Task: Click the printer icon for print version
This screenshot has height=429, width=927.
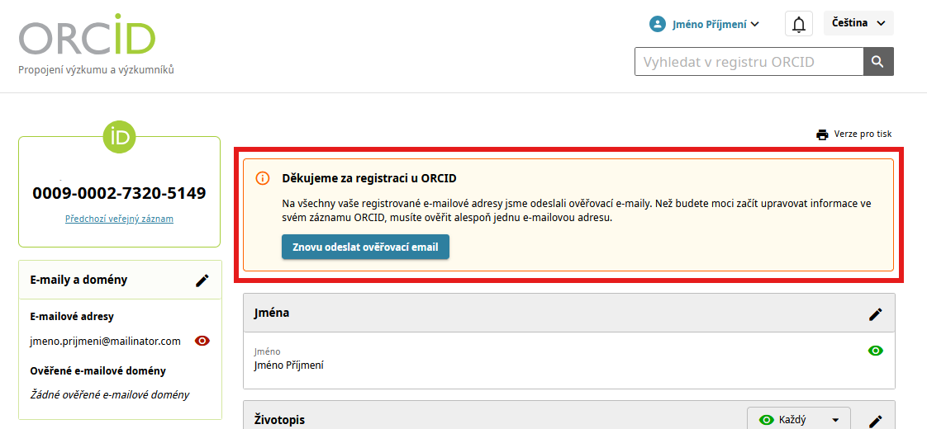Action: pos(822,134)
